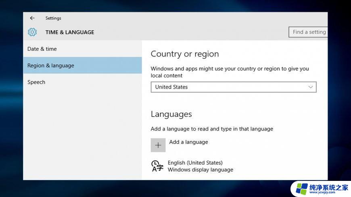Screen dimensions: 351x197
Task: Click the TIME & LANGUAGE title
Action: (70, 32)
